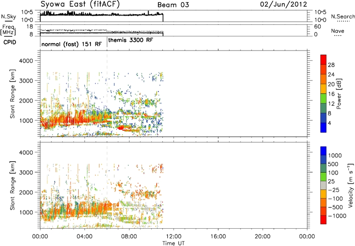Click the 'Power [dB]' colorbar label
The height and width of the screenshot is (246, 355).
(x=339, y=94)
